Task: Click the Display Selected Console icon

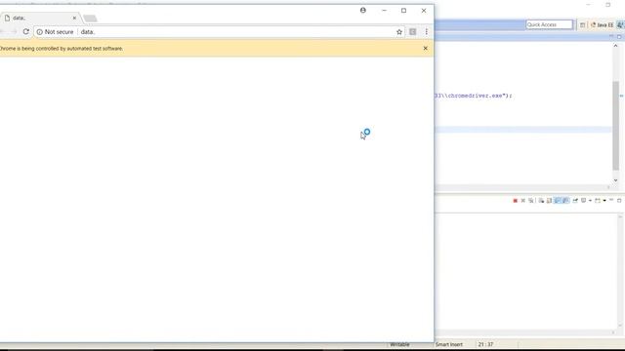Action: tap(584, 201)
